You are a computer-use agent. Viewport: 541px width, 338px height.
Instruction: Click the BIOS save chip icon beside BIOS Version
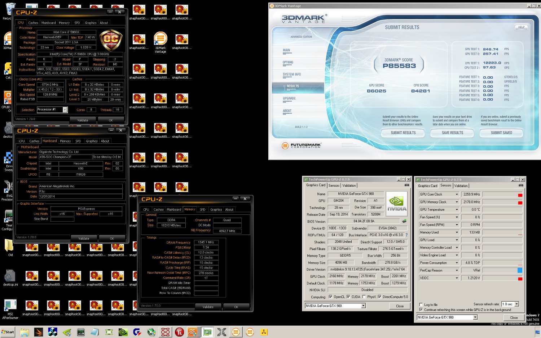point(404,221)
